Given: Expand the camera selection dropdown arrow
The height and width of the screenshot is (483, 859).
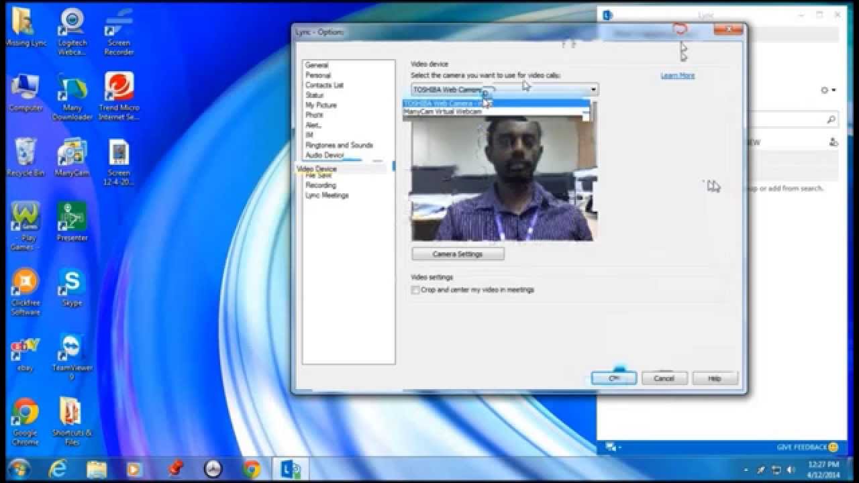Looking at the screenshot, I should tap(594, 89).
